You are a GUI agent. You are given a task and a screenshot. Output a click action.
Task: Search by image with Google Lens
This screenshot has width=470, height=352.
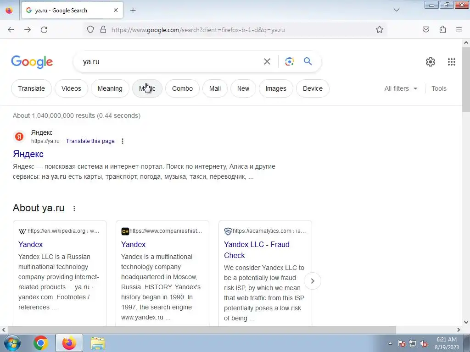(x=289, y=62)
